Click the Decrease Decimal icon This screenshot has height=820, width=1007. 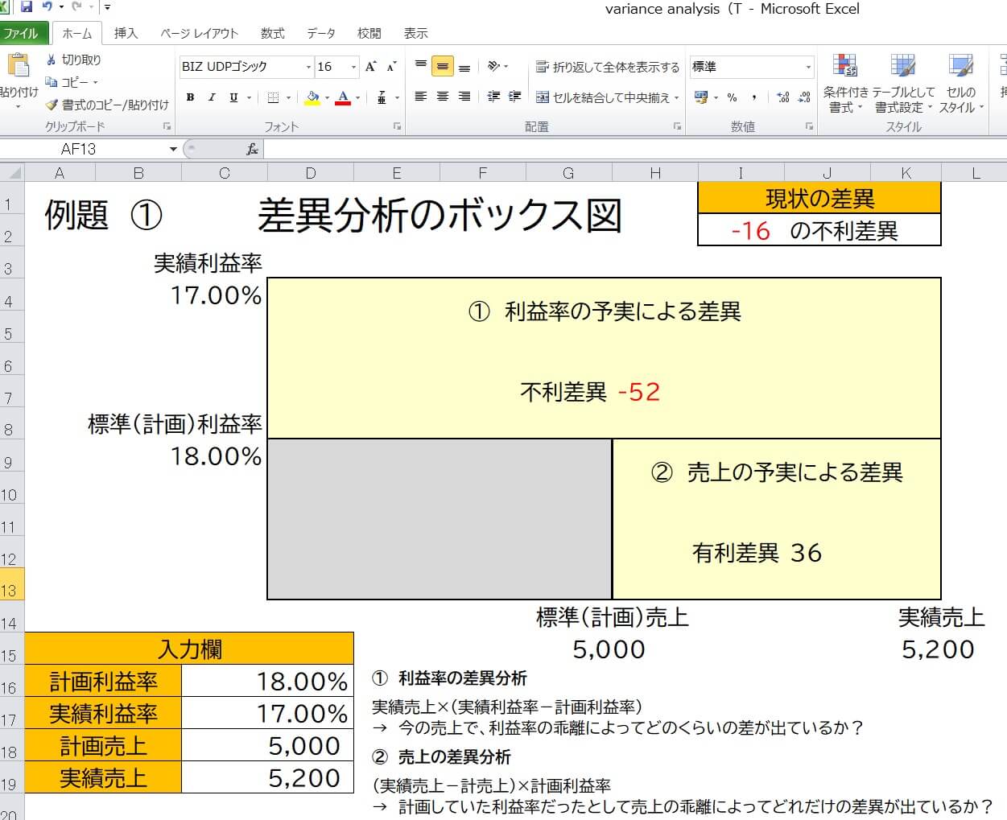[804, 97]
